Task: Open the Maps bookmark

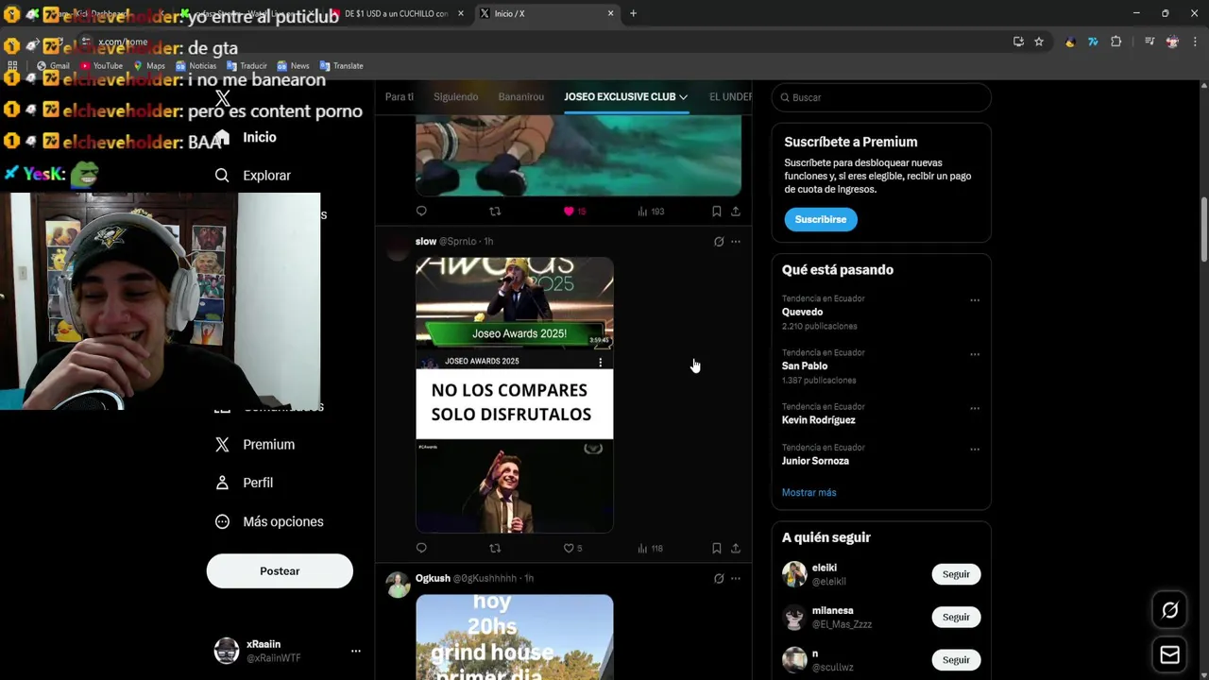Action: pos(149,66)
